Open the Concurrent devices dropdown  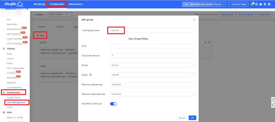pos(152,55)
